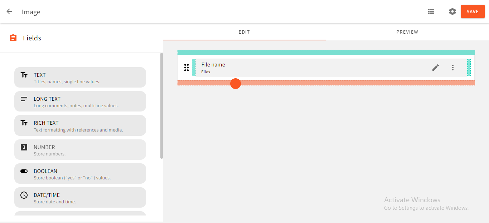Add a Text field from the list
489x223 pixels.
tap(80, 78)
